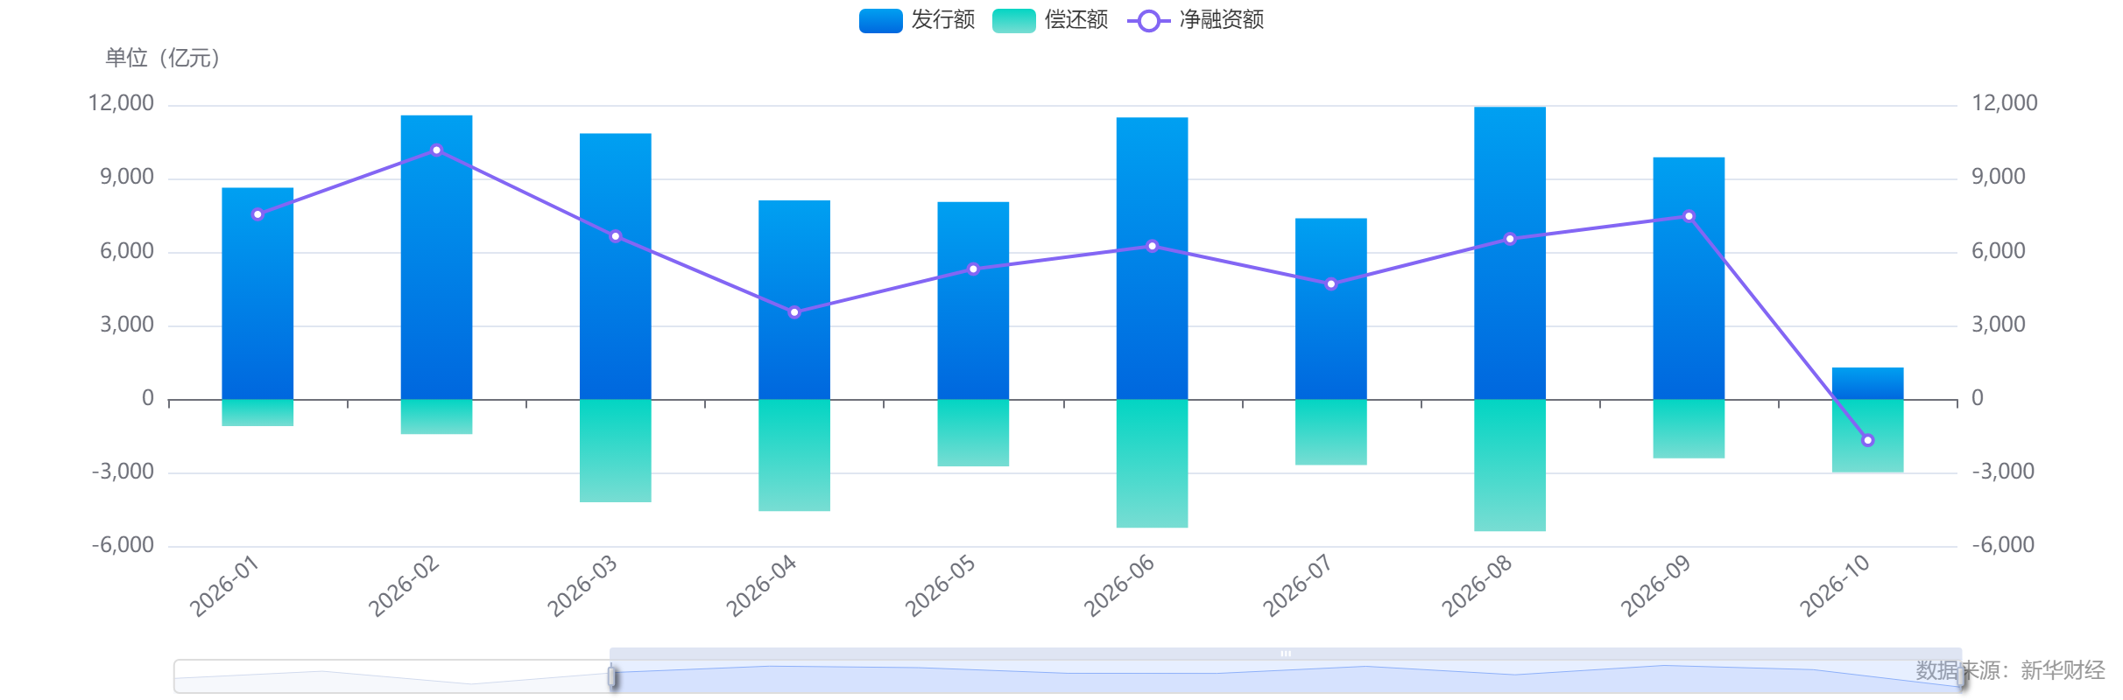Click the 2026-10 repayment green bar

(1867, 436)
